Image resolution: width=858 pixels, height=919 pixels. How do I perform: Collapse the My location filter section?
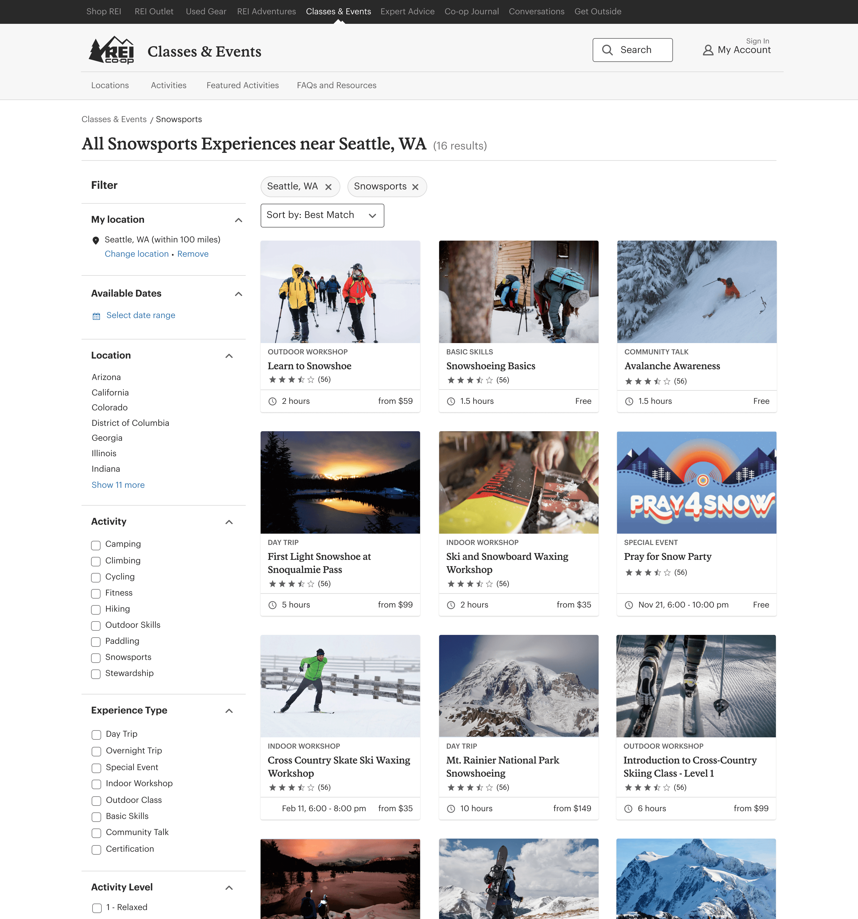[238, 220]
